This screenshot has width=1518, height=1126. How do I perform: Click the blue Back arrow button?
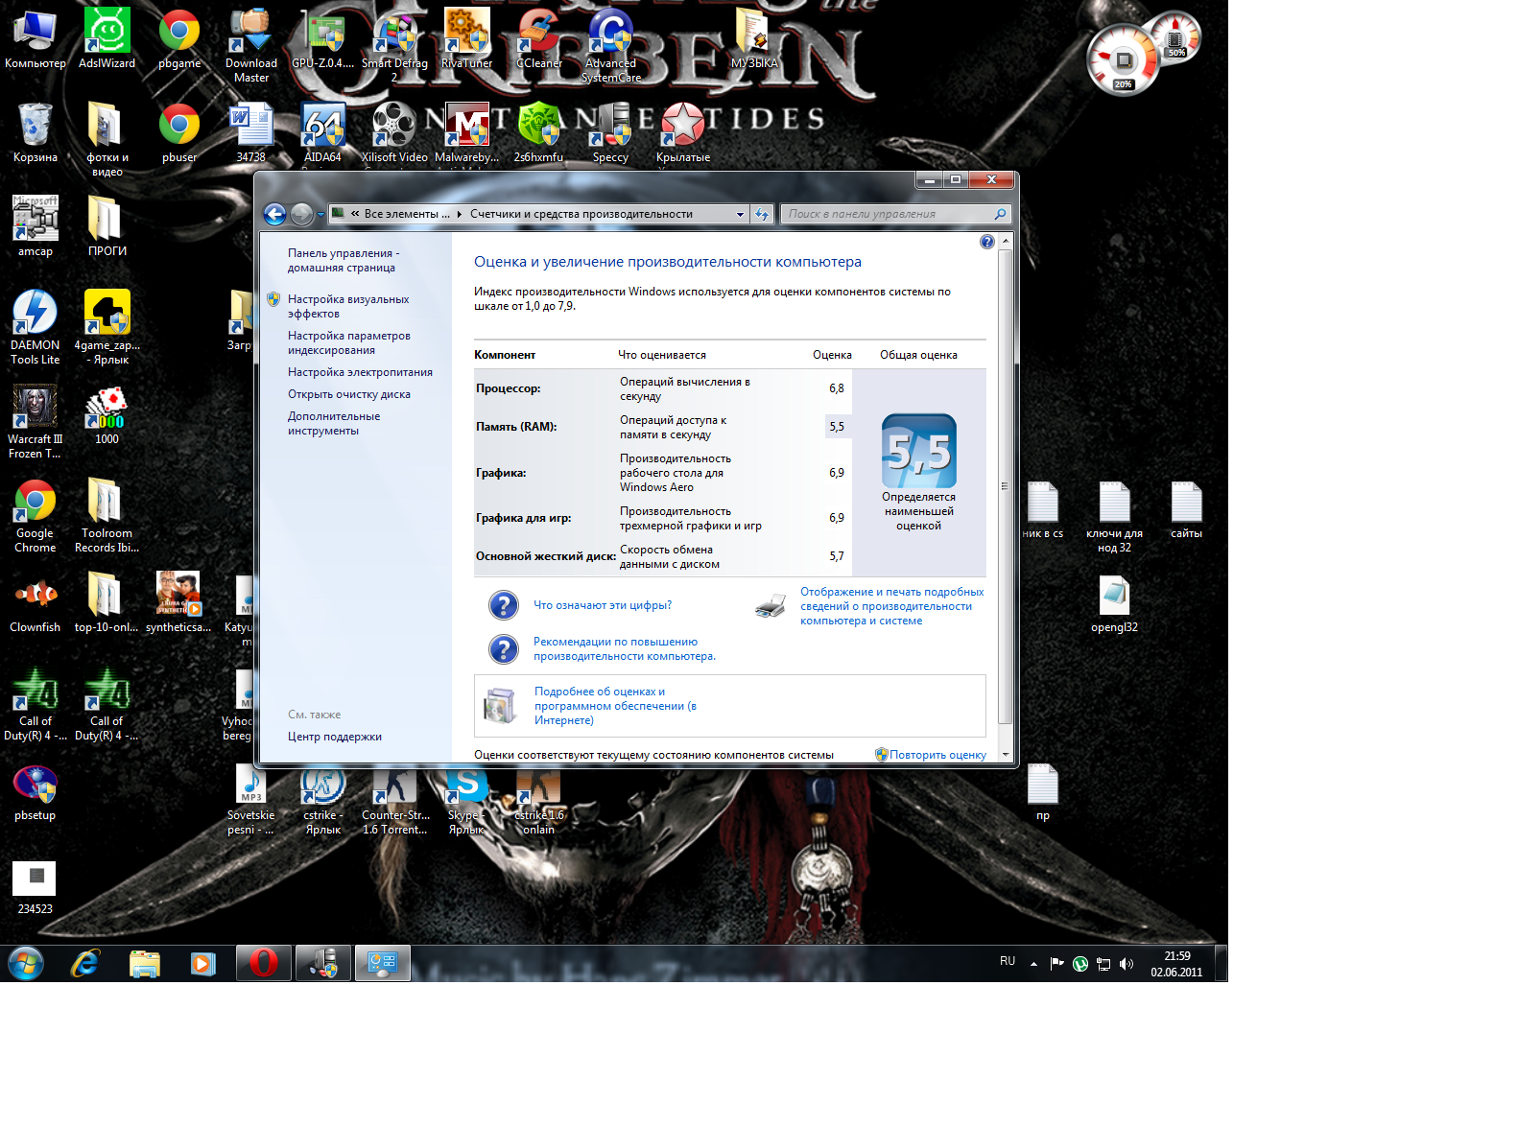click(x=274, y=214)
